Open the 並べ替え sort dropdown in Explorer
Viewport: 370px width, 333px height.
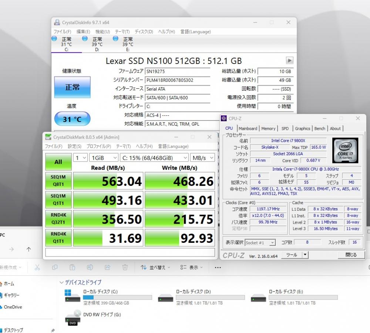pos(155,267)
